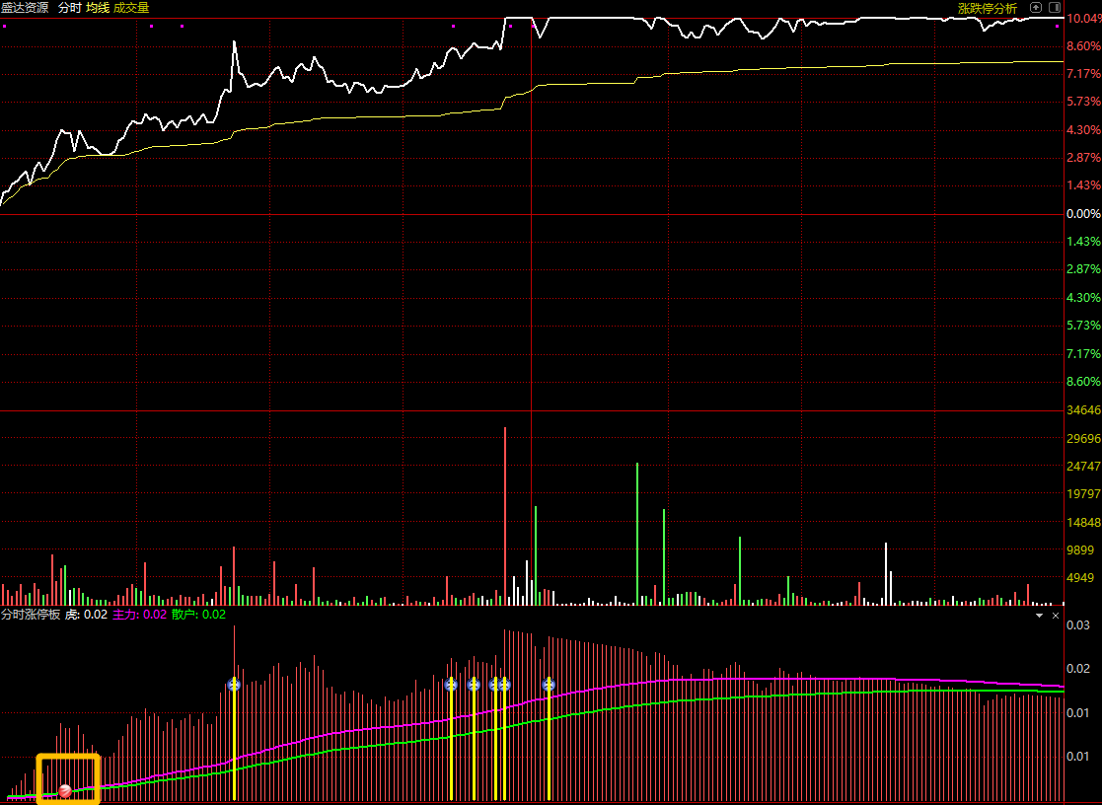Screen dimensions: 1102x805
Task: Open the 涨跌停分析 link
Action: 988,9
